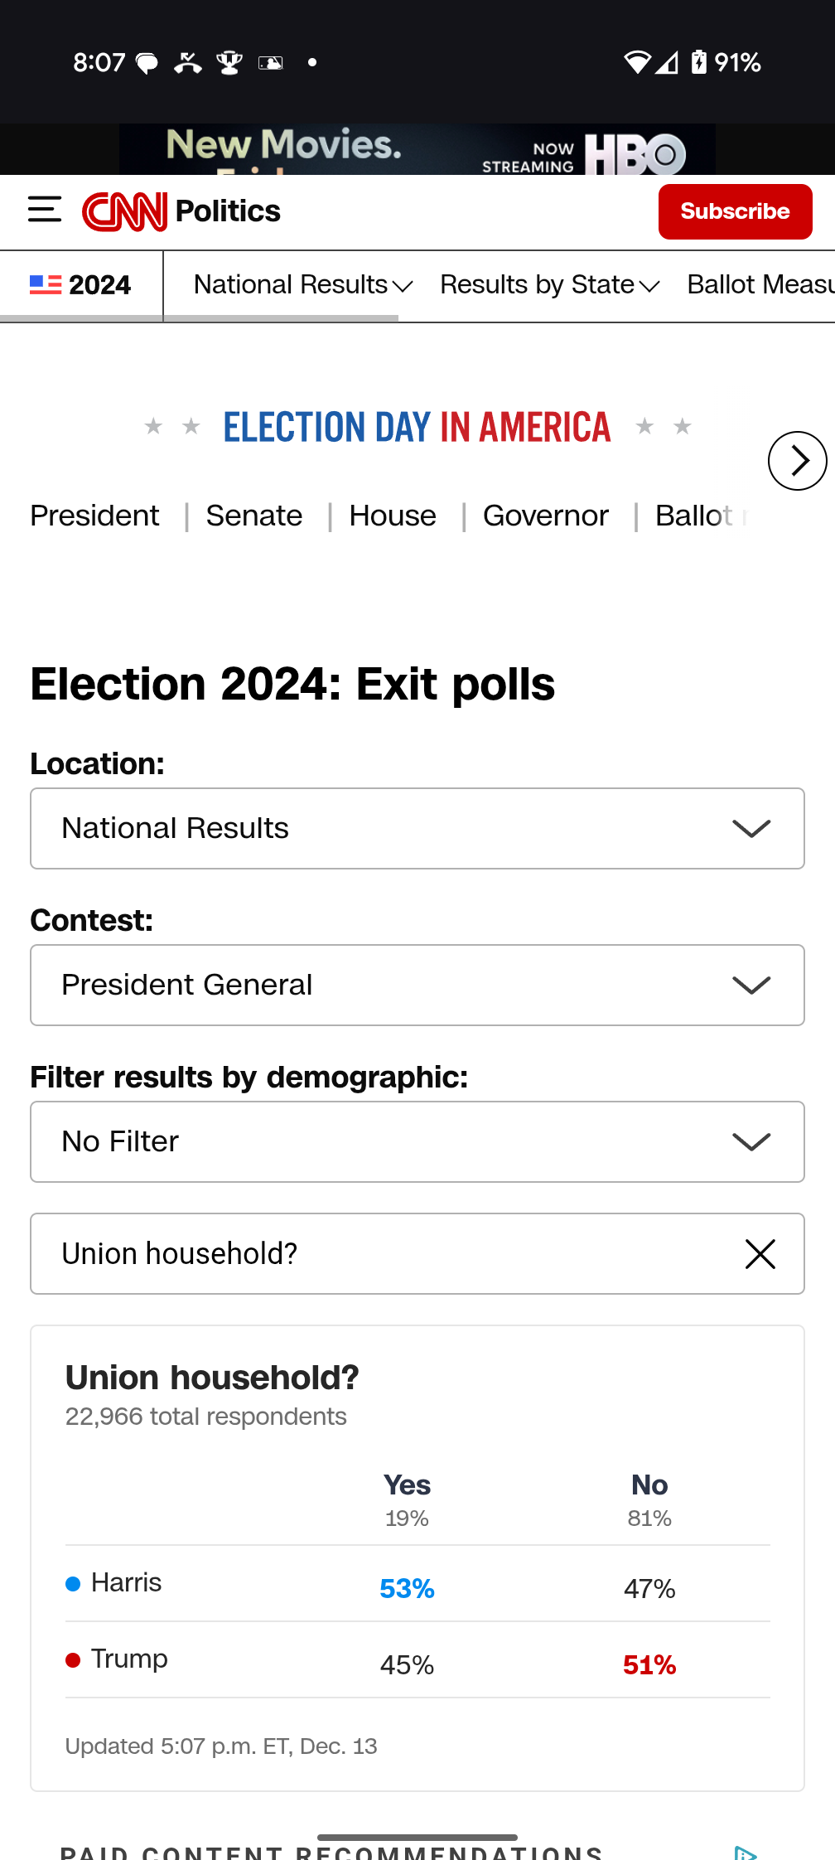Tap the Politics section title
The image size is (835, 1860).
(x=228, y=211)
